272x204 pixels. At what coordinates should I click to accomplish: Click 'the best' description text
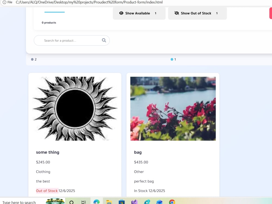[x=43, y=181]
